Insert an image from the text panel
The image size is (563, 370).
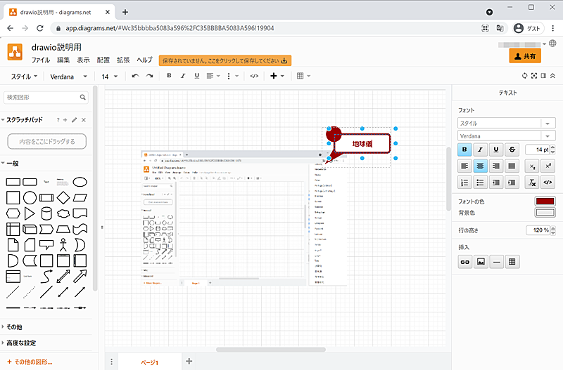click(481, 262)
